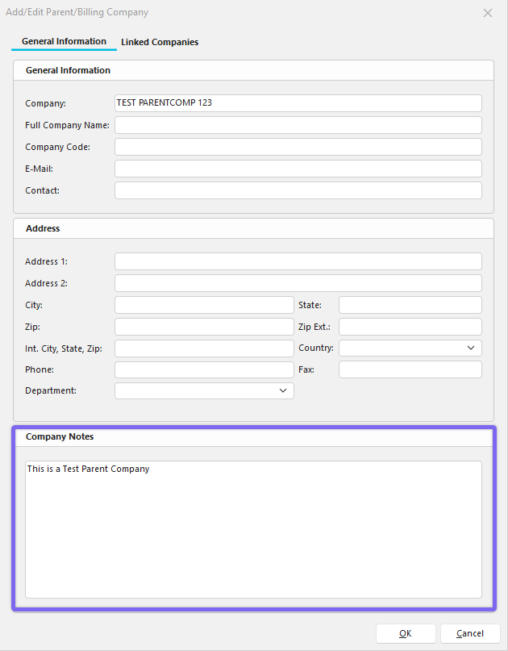Focus the Phone number field

tap(204, 369)
